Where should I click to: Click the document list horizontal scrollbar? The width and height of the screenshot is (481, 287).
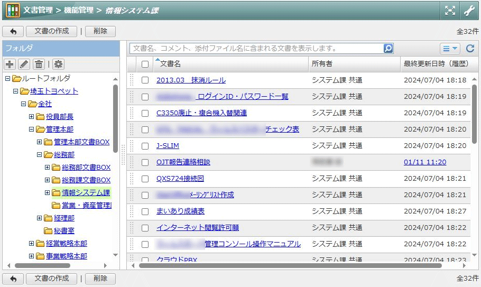tap(290, 265)
